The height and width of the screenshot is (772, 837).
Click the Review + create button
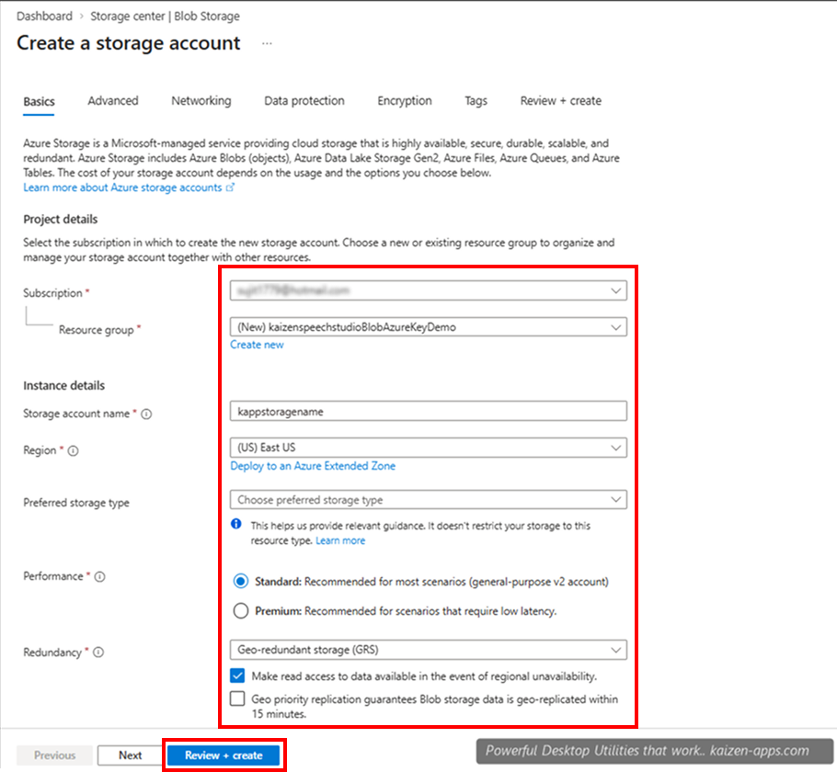click(224, 755)
